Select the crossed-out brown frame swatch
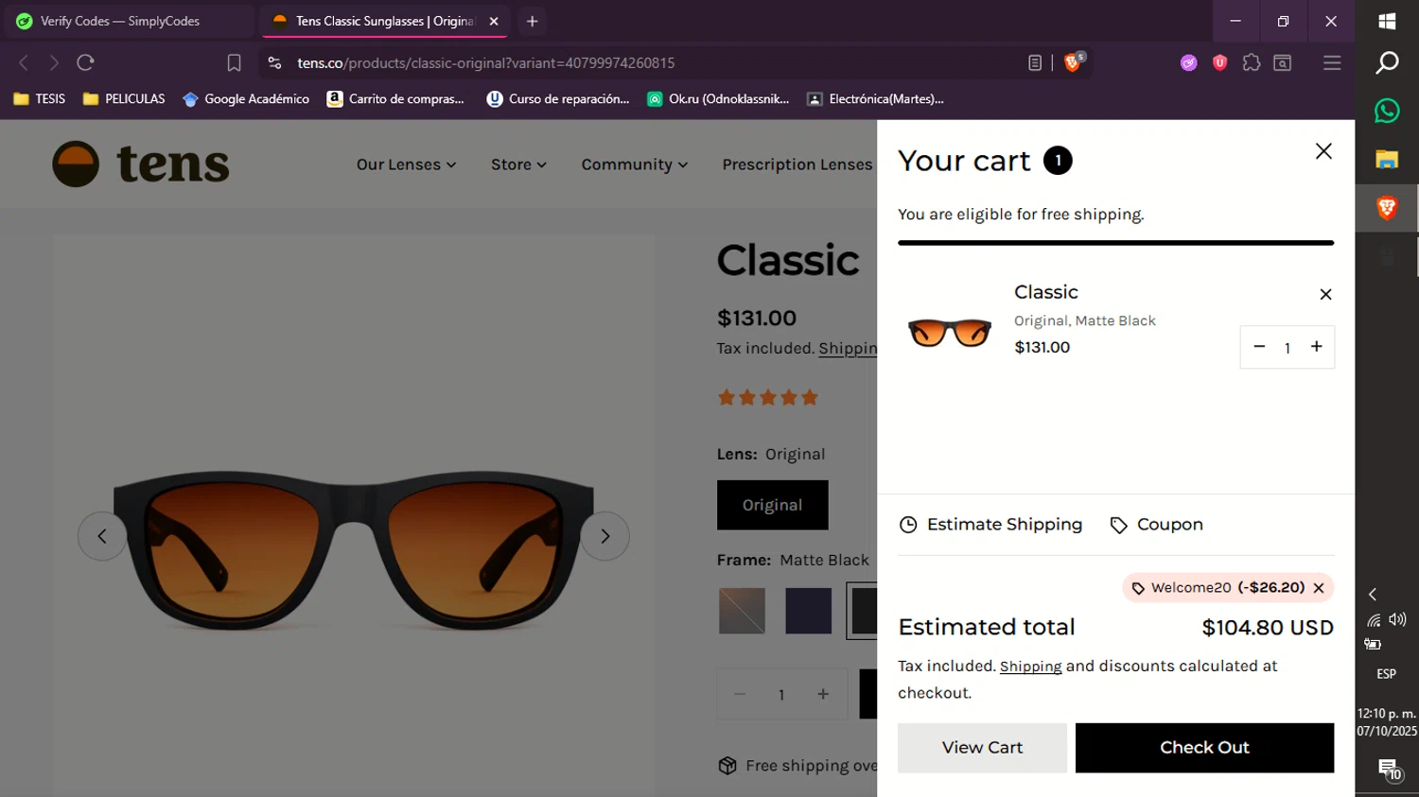 click(742, 611)
